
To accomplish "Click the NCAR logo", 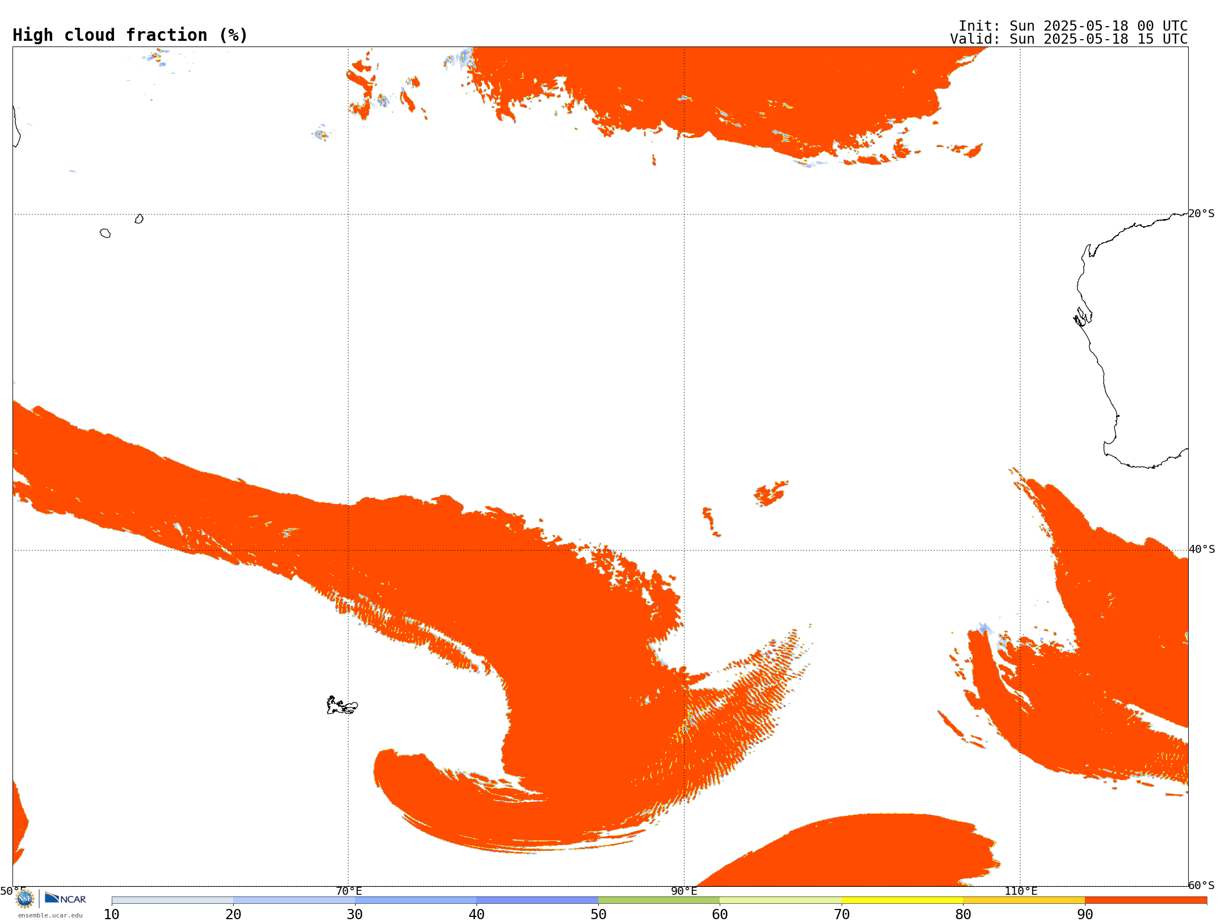I will (65, 898).
